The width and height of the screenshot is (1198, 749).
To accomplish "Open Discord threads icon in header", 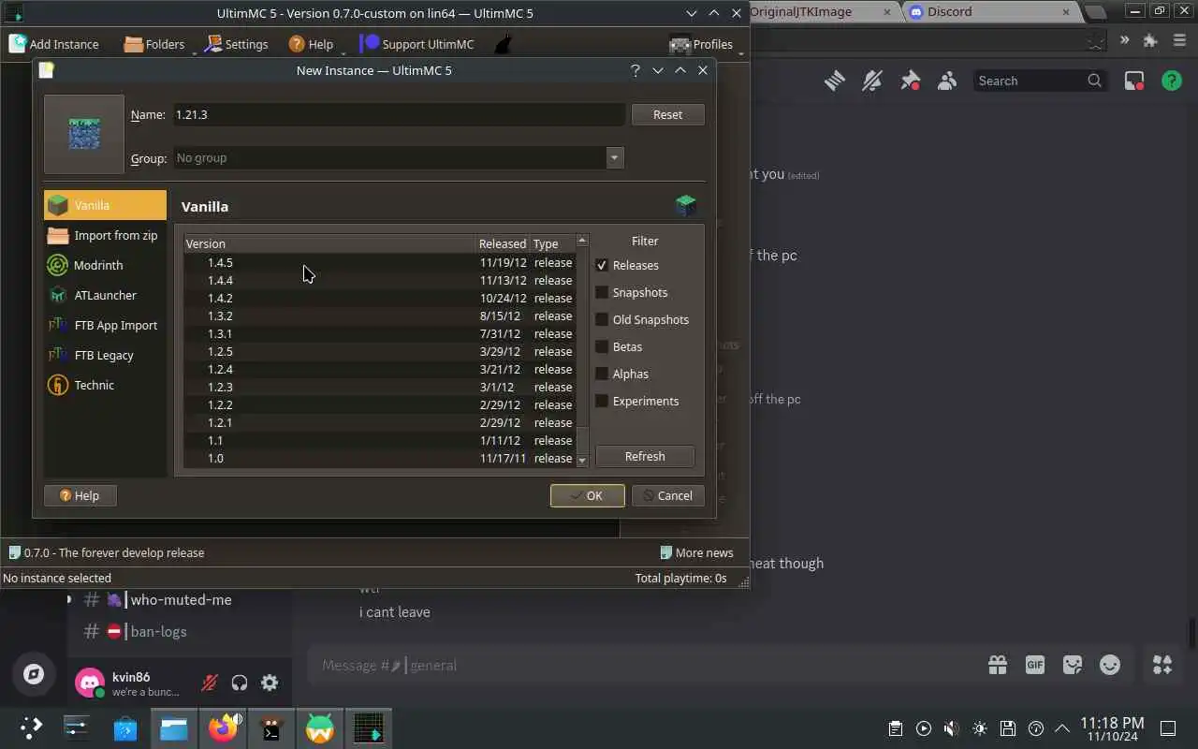I will [835, 81].
